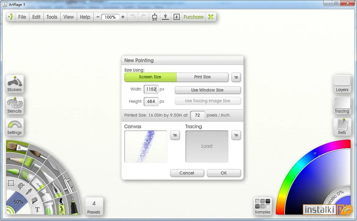Select the Text tool in tool wheel

(x=37, y=210)
